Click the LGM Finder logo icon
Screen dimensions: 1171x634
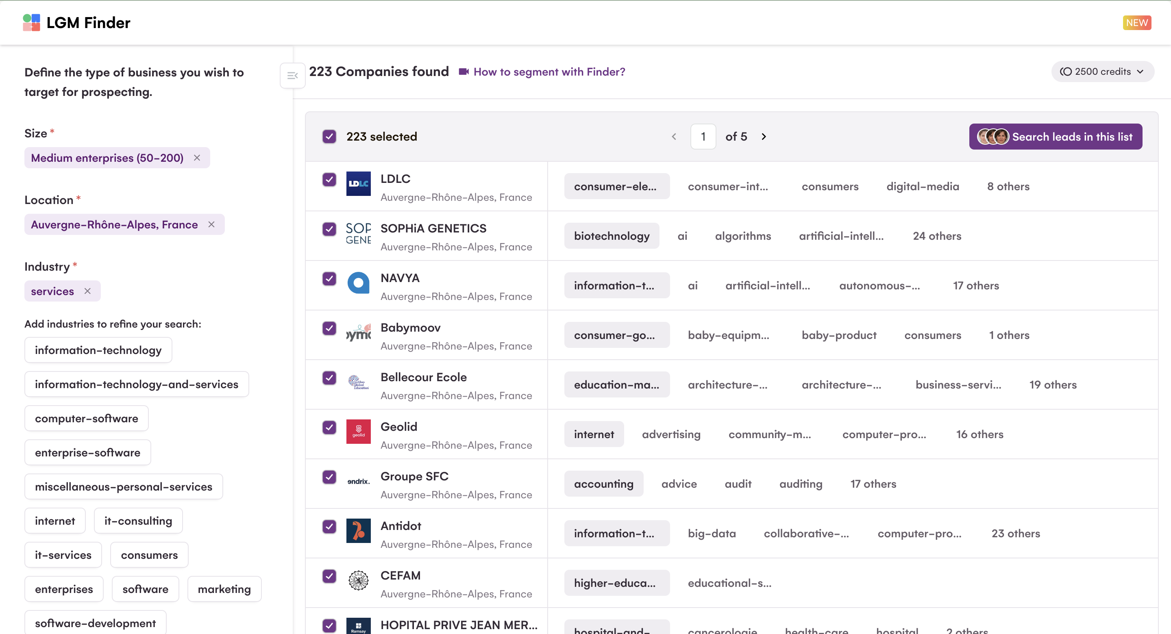(x=31, y=22)
